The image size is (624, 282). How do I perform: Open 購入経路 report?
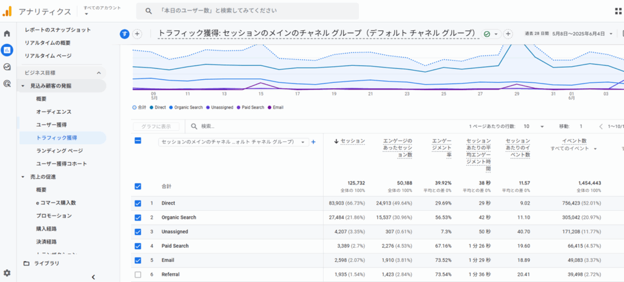pyautogui.click(x=46, y=229)
